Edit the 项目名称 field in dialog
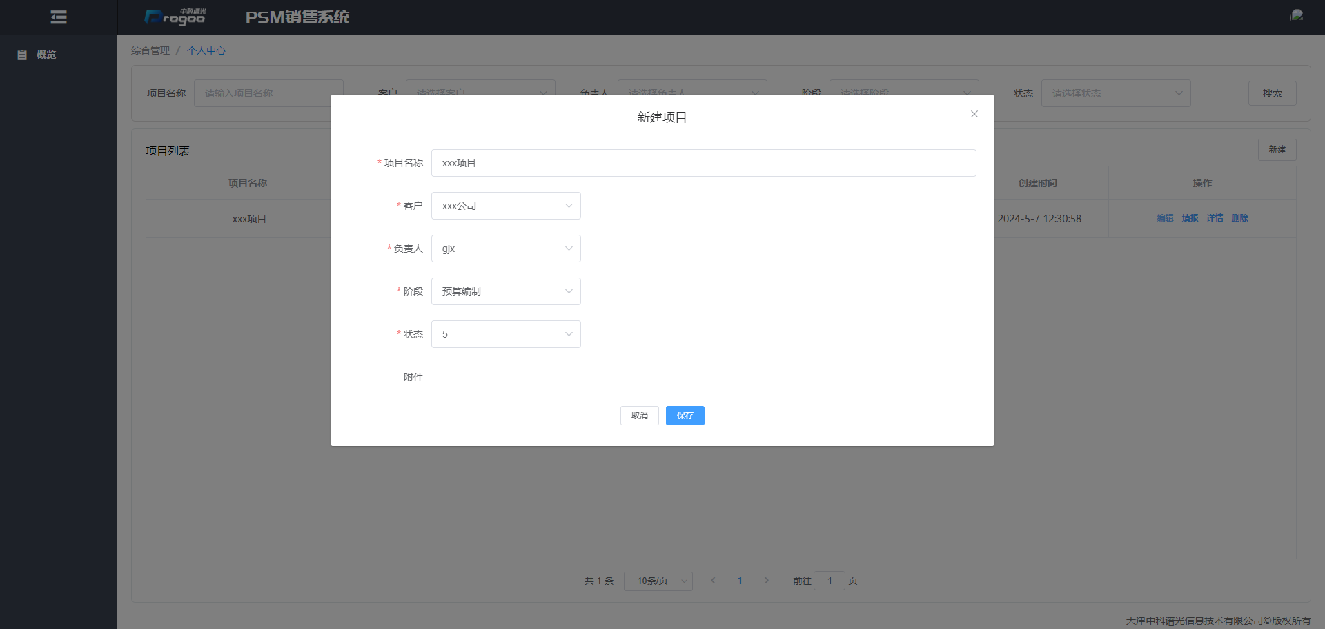This screenshot has height=629, width=1325. pos(703,163)
